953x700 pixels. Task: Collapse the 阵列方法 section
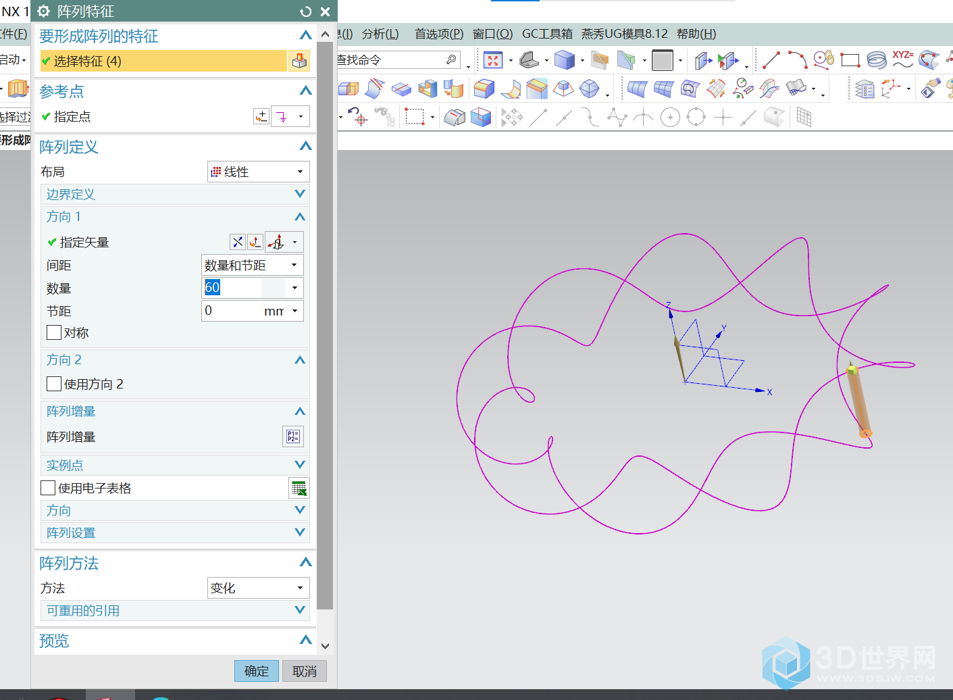[x=305, y=562]
